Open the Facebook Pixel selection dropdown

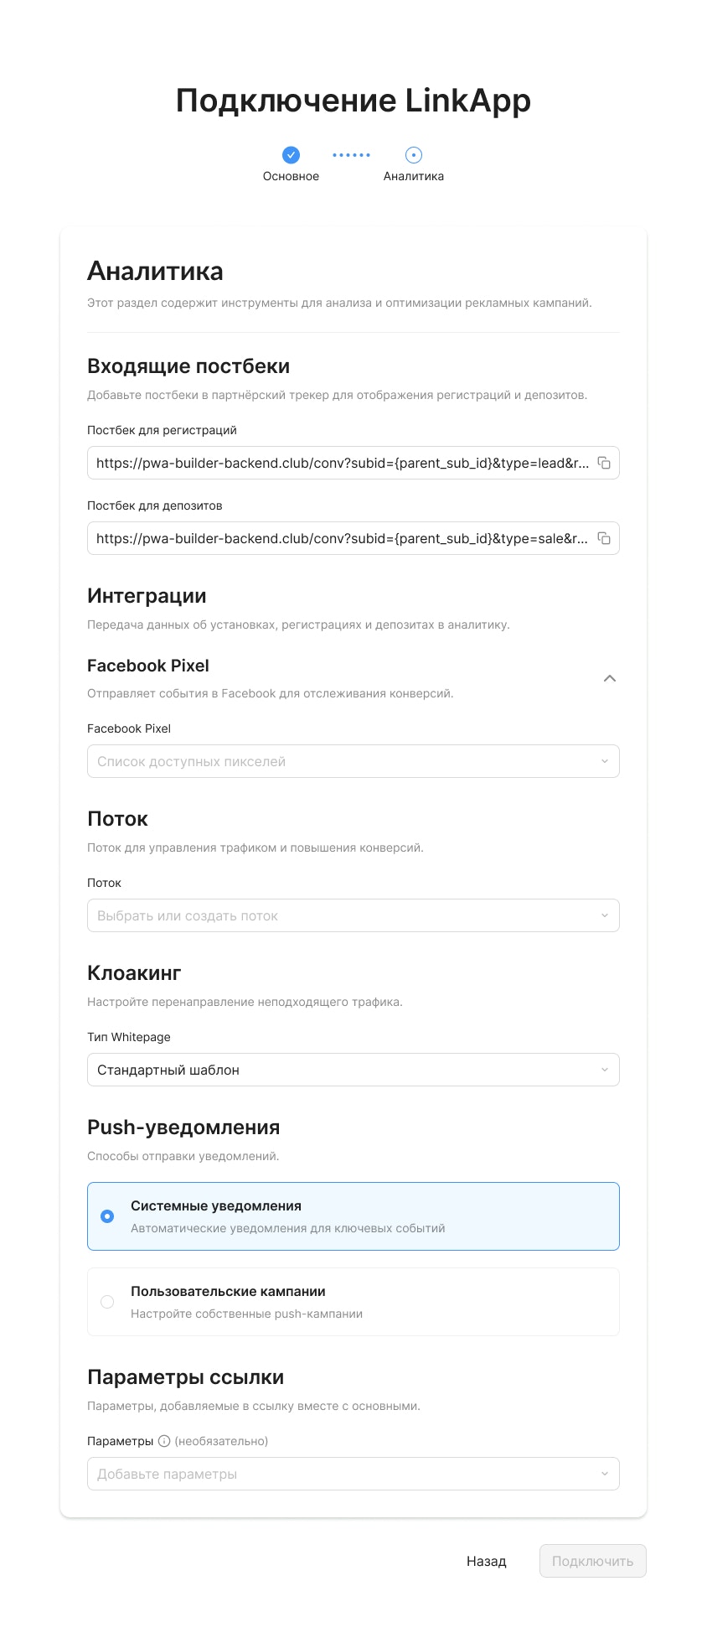pyautogui.click(x=353, y=760)
